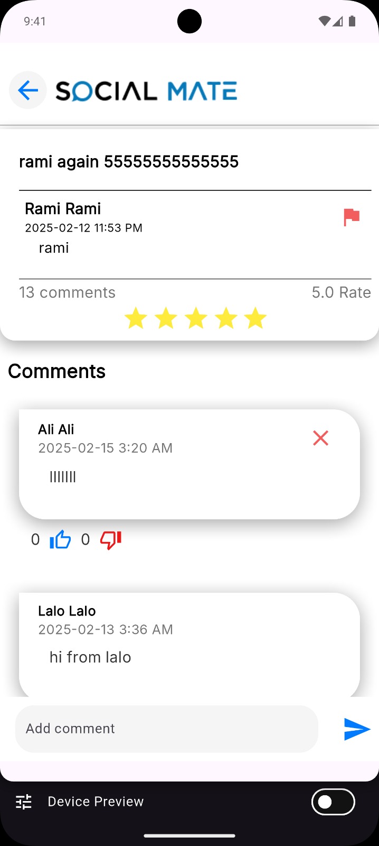379x846 pixels.
Task: Click the 'Device Preview' text label
Action: point(95,802)
